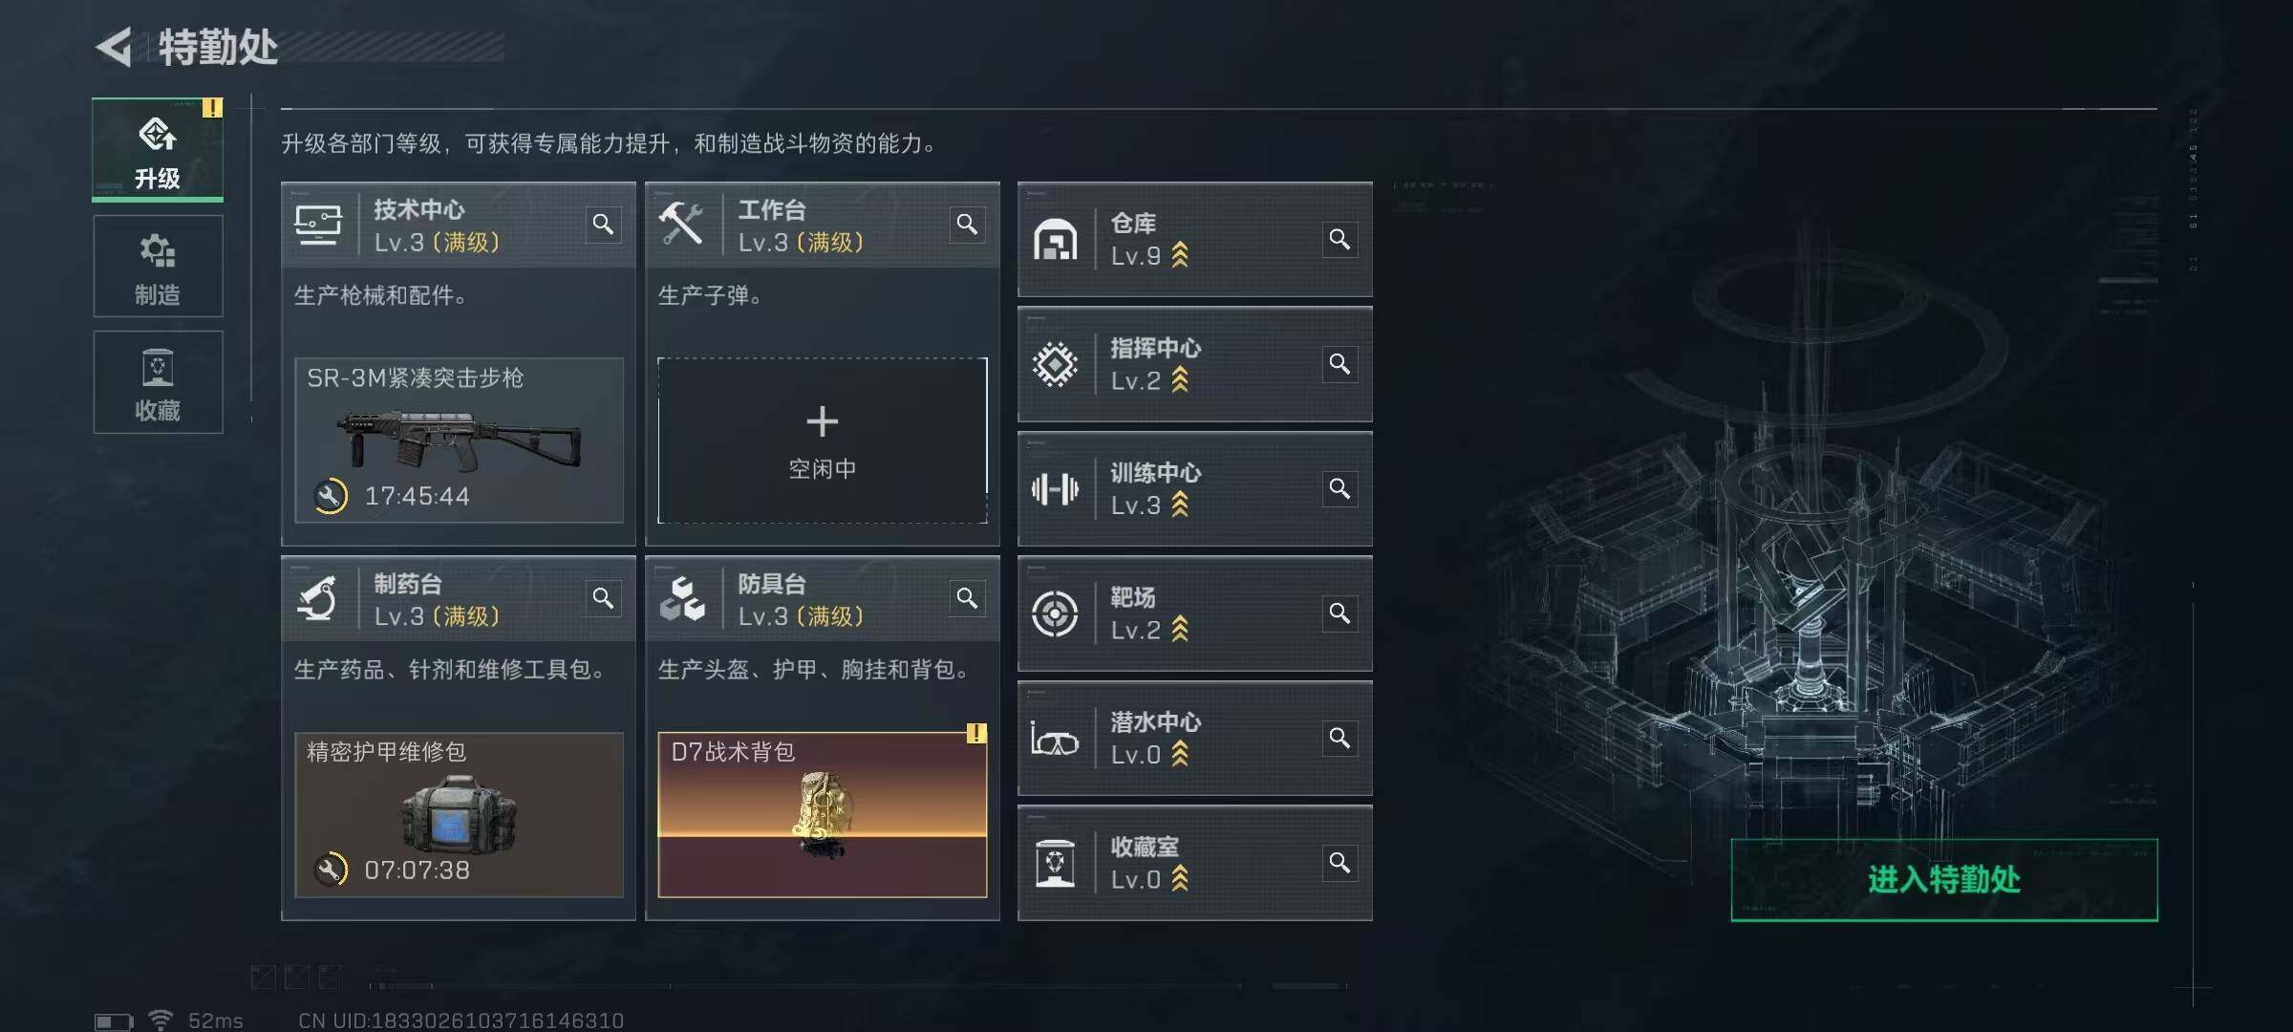Click the magnifier icon on 收藏室
This screenshot has width=2293, height=1032.
click(1339, 863)
